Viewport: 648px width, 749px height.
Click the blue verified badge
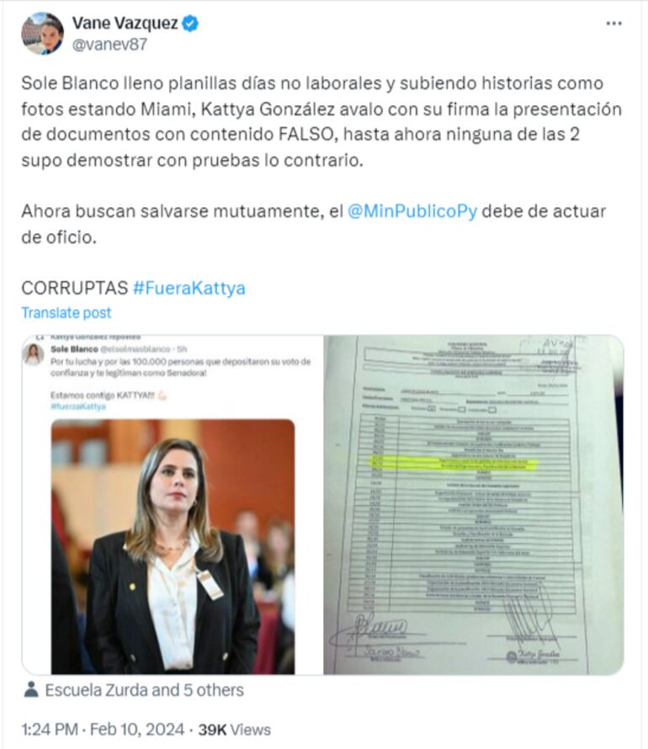tap(190, 23)
